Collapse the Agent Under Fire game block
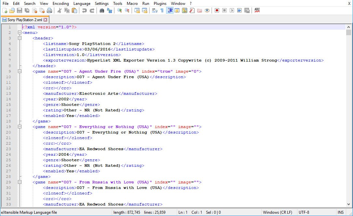Screen dimensions: 353x216 click(20, 71)
